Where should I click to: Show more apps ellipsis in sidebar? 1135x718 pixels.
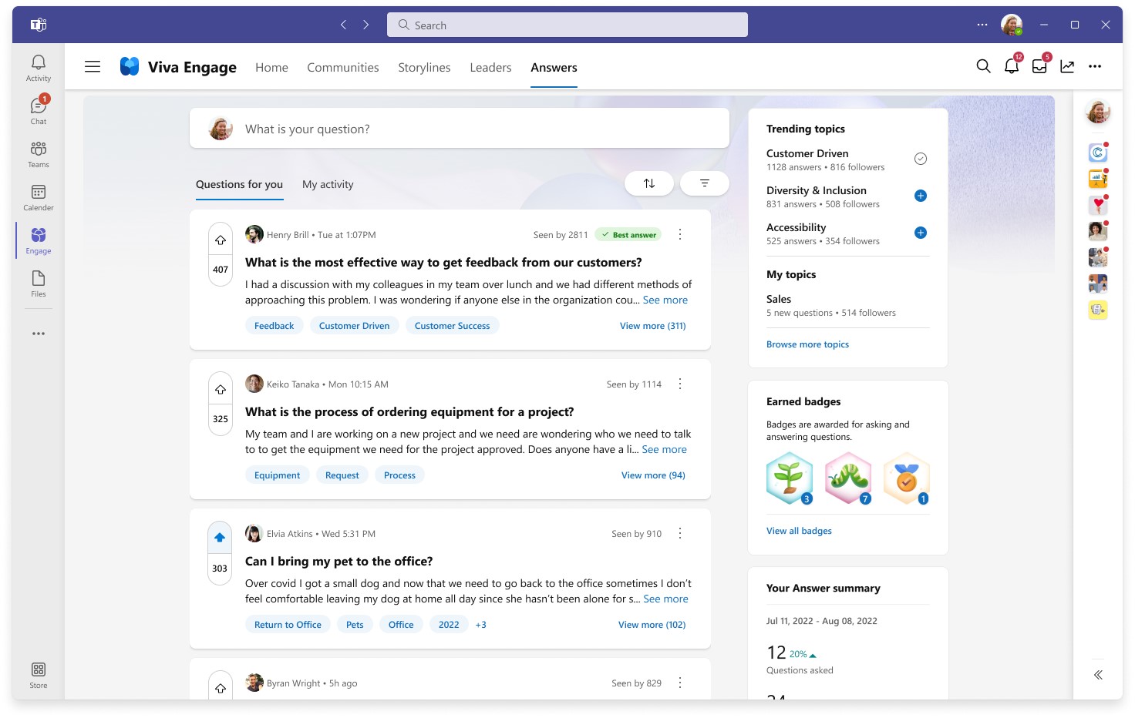pyautogui.click(x=39, y=334)
